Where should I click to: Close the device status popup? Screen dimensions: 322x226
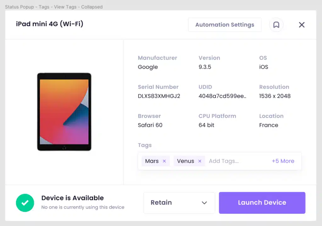tap(302, 25)
